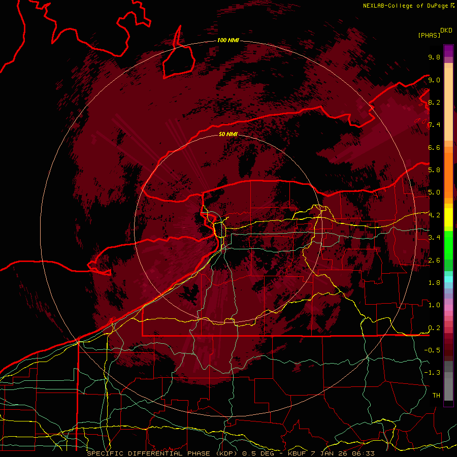Click the 3.4 value on color scale
Image resolution: width=457 pixels, height=457 pixels.
(434, 238)
